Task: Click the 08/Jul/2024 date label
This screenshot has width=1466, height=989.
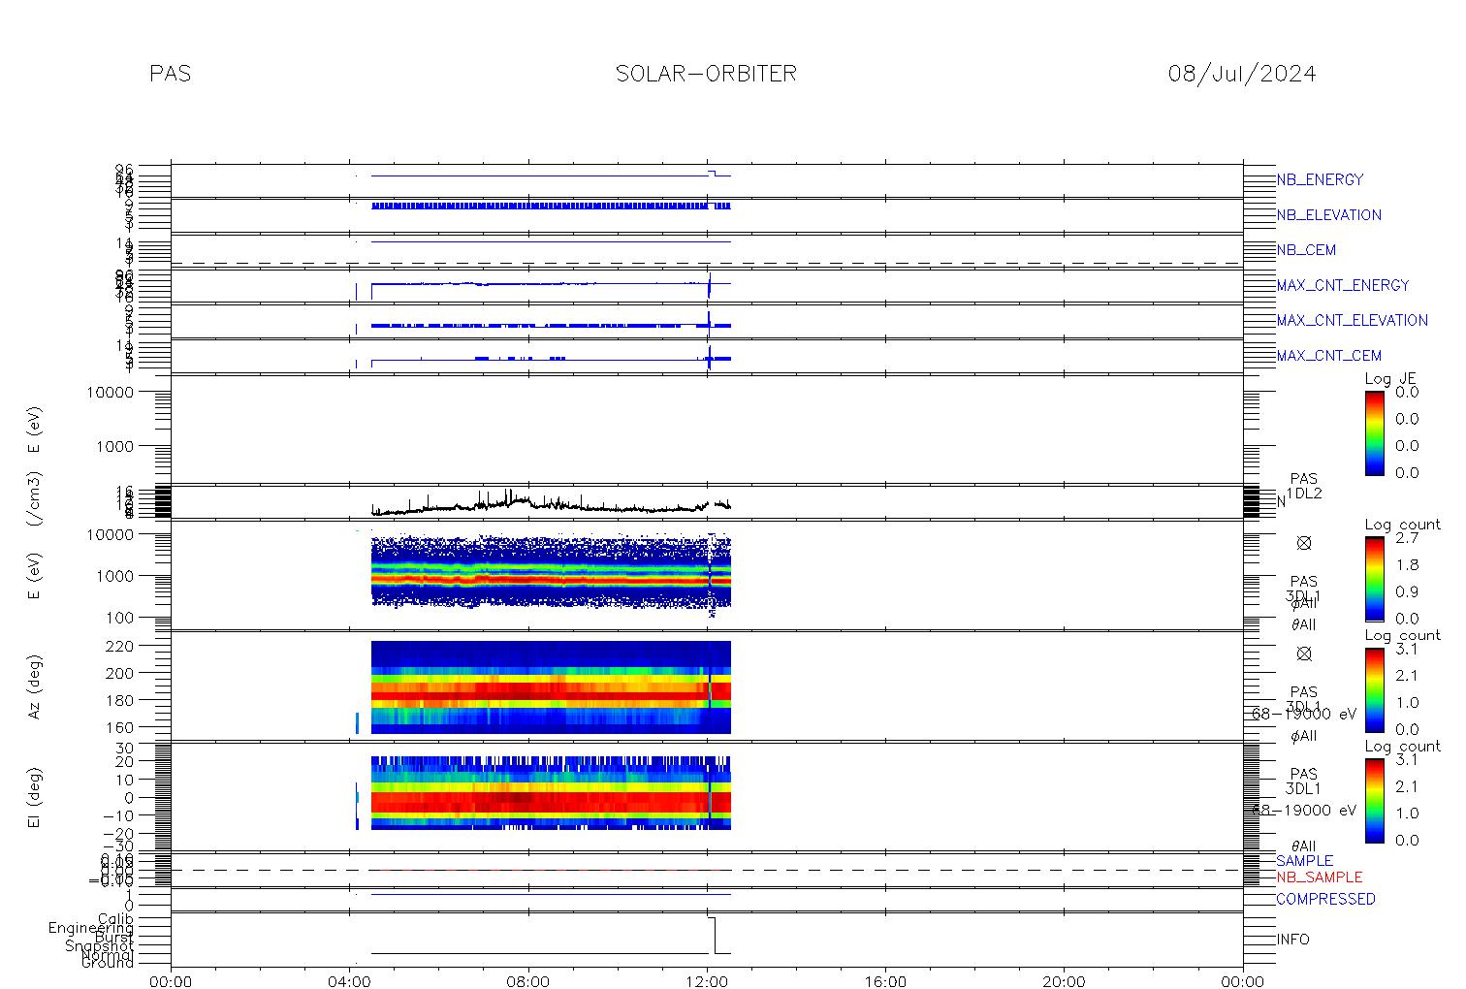Action: (1242, 74)
